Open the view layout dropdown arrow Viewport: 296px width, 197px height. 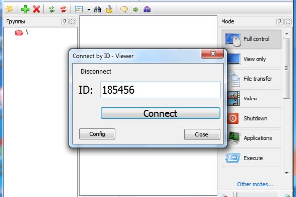[x=88, y=9]
